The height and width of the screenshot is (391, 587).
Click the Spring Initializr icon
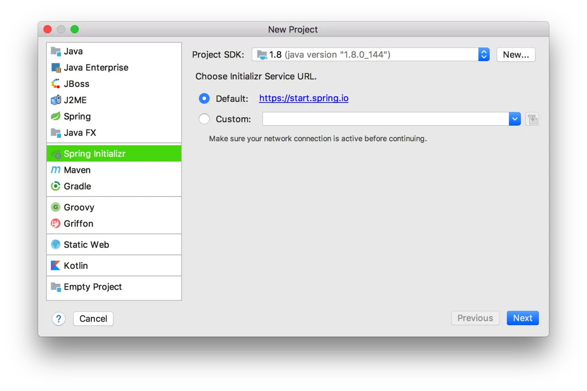56,154
